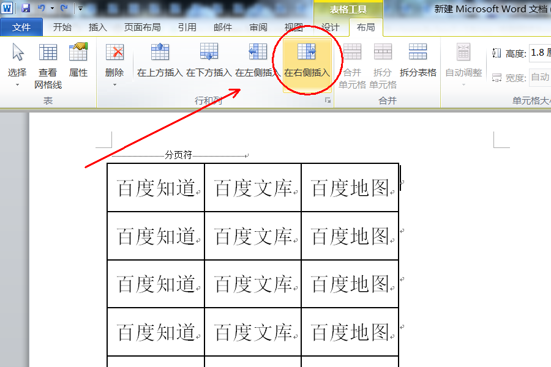Switch to the 插入 ribbon tab

(x=98, y=27)
